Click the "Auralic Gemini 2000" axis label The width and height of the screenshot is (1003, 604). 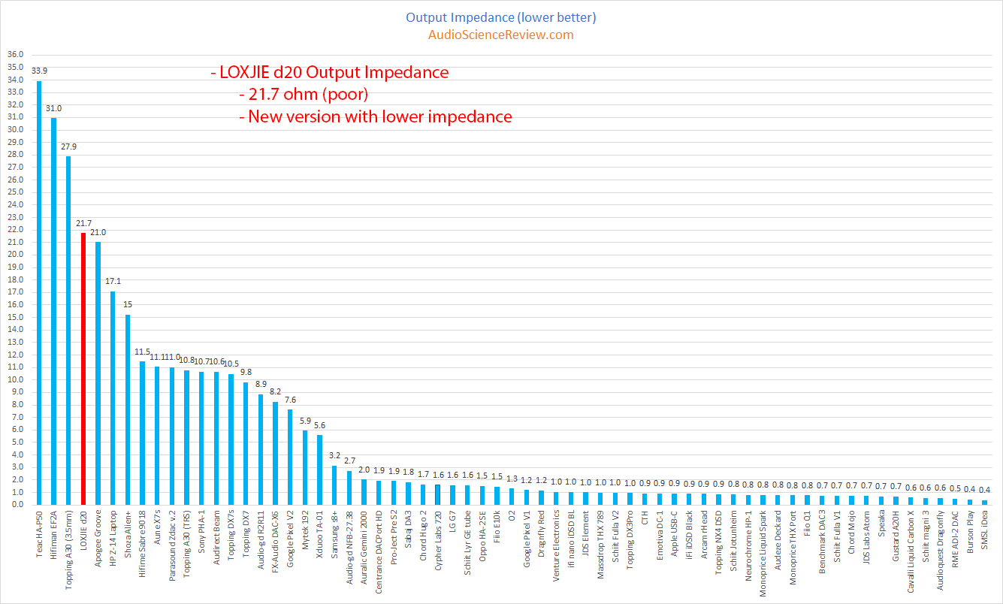point(364,548)
